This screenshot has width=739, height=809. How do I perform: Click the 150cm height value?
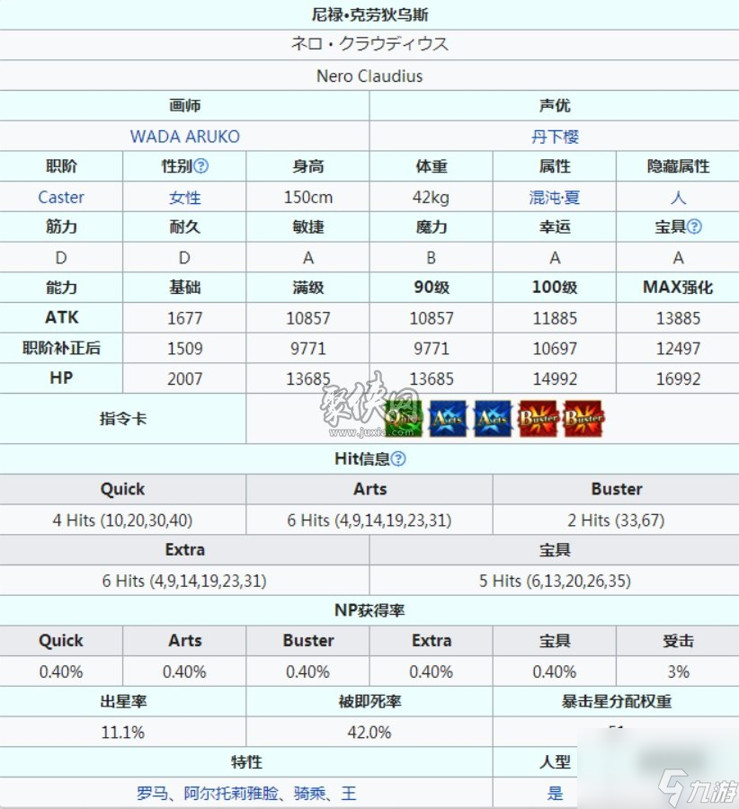(x=308, y=197)
